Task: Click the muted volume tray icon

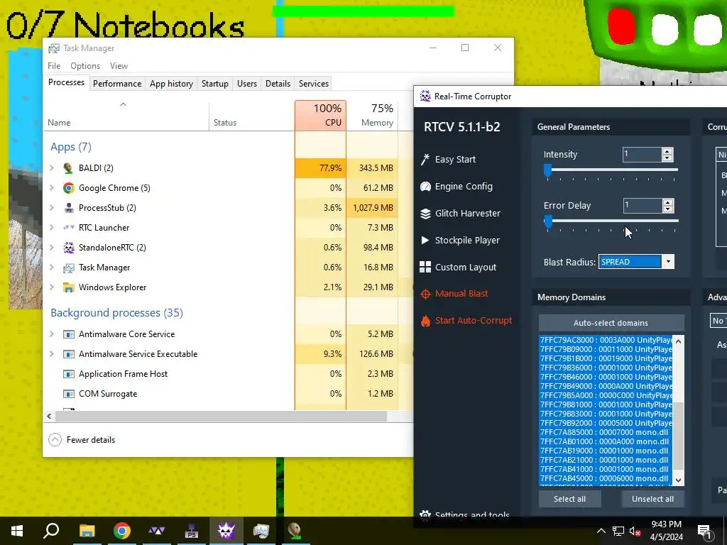Action: pyautogui.click(x=635, y=531)
